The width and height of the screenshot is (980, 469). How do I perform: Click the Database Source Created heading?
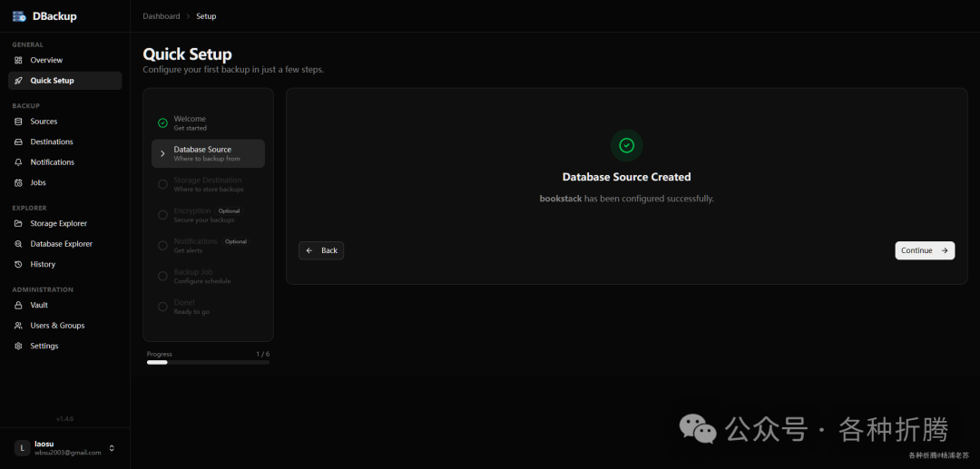click(x=626, y=177)
